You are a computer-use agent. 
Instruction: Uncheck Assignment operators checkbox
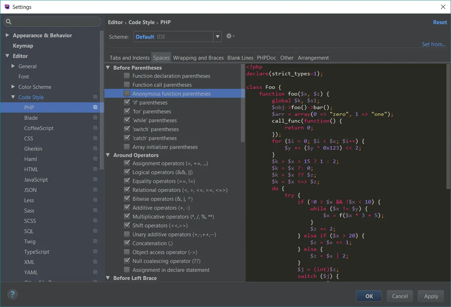[127, 163]
